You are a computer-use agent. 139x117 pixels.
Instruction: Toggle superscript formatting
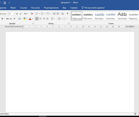point(15,19)
